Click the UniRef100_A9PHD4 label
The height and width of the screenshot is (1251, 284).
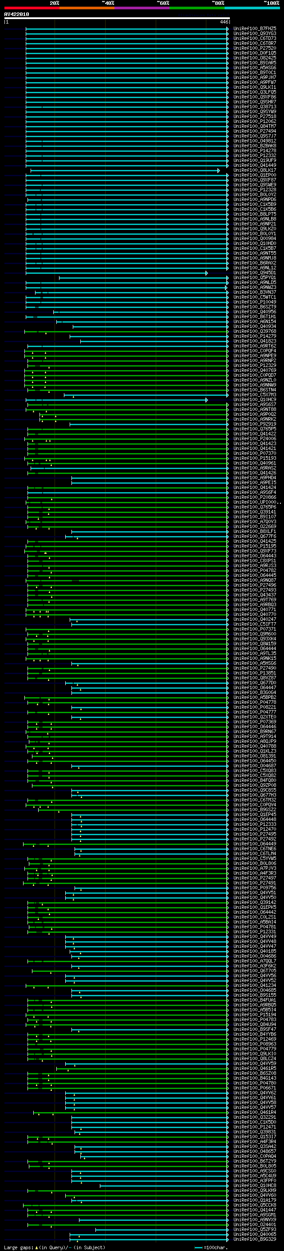(254, 478)
